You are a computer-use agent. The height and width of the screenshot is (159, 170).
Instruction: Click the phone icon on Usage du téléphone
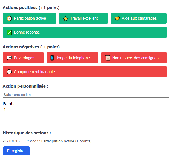point(52,58)
